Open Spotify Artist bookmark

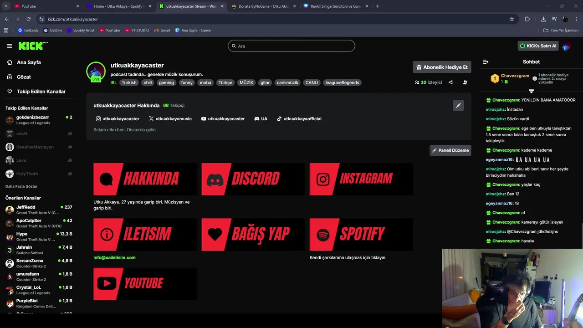tap(81, 31)
